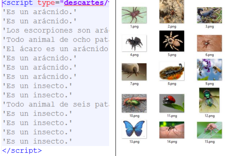Select the 11.png ladybug thumbnail

pyautogui.click(x=172, y=103)
